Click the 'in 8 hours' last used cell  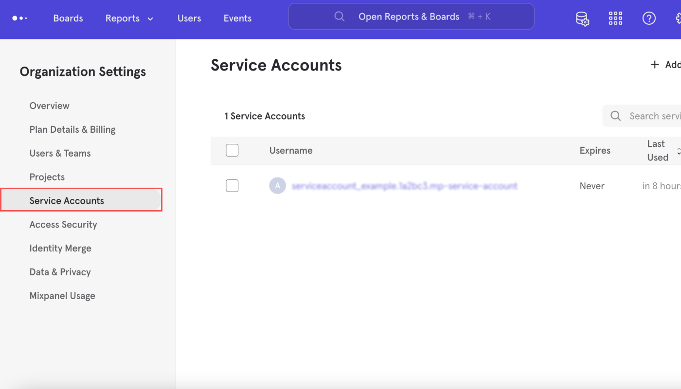[662, 186]
